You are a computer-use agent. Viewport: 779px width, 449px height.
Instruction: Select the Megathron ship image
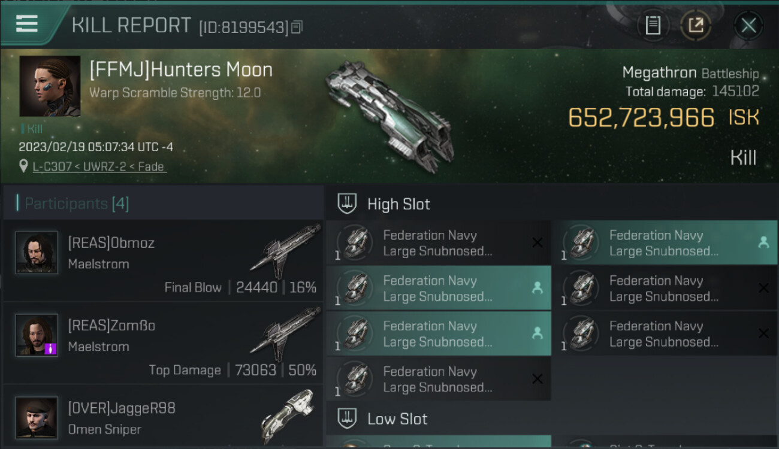[x=389, y=114]
